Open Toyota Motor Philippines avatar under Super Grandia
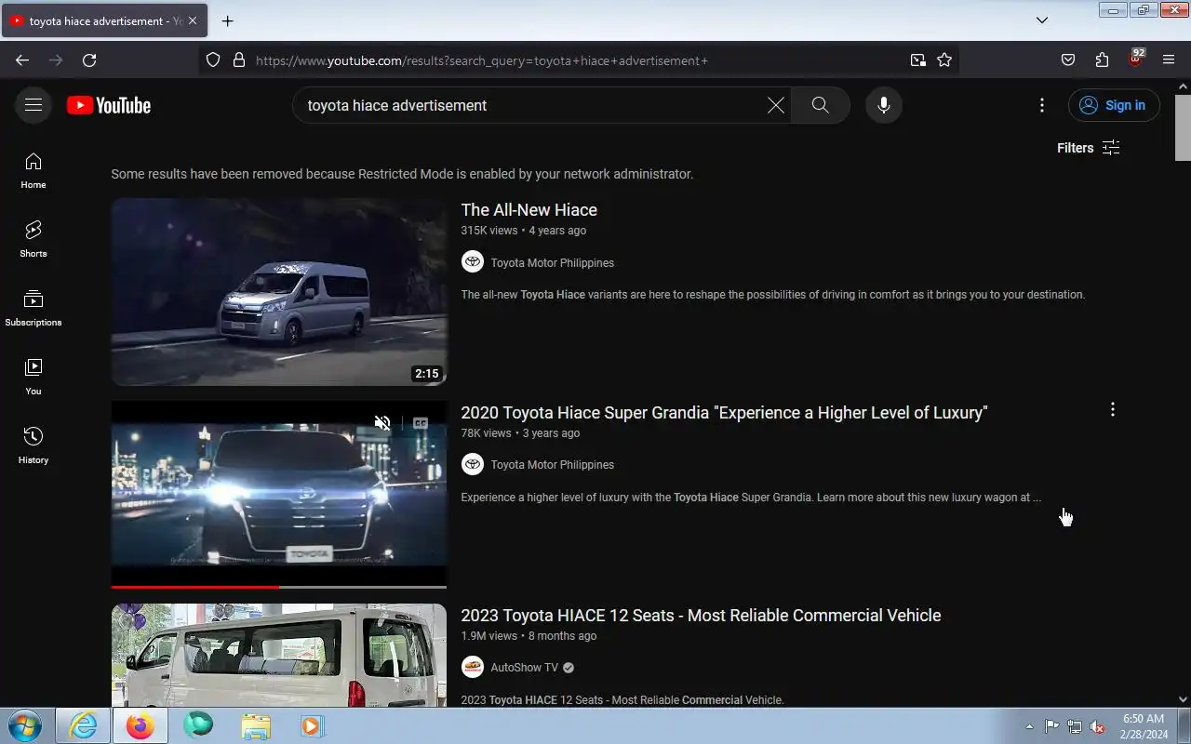This screenshot has height=744, width=1191. pyautogui.click(x=473, y=464)
